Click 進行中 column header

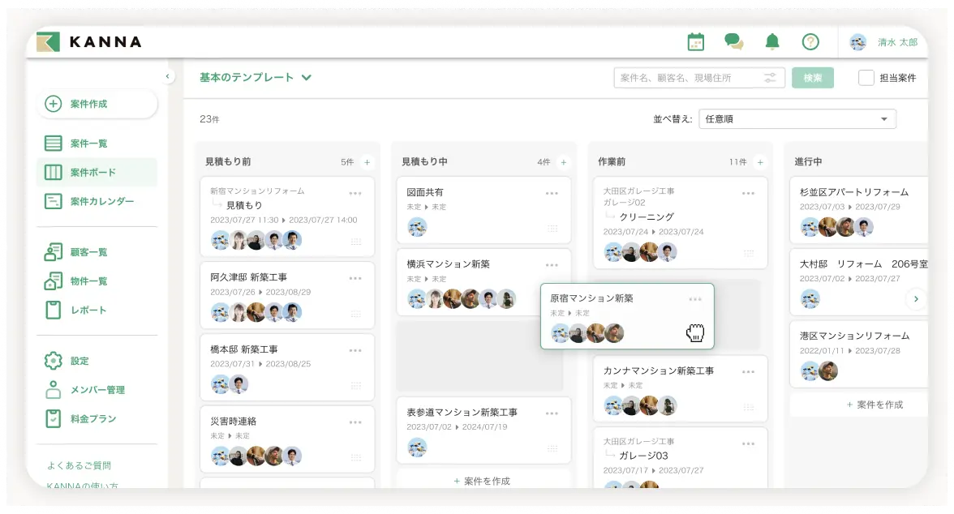(808, 162)
